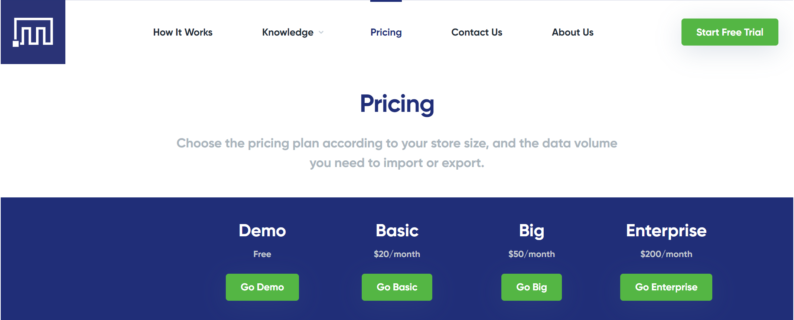Screen dimensions: 794x320
Task: Click the Go Demo button
Action: 262,287
